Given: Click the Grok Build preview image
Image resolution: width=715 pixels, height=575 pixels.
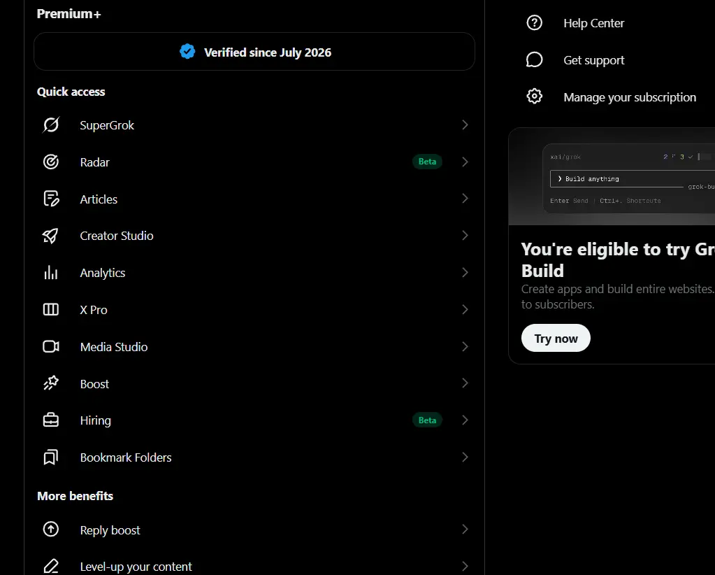Looking at the screenshot, I should point(612,176).
